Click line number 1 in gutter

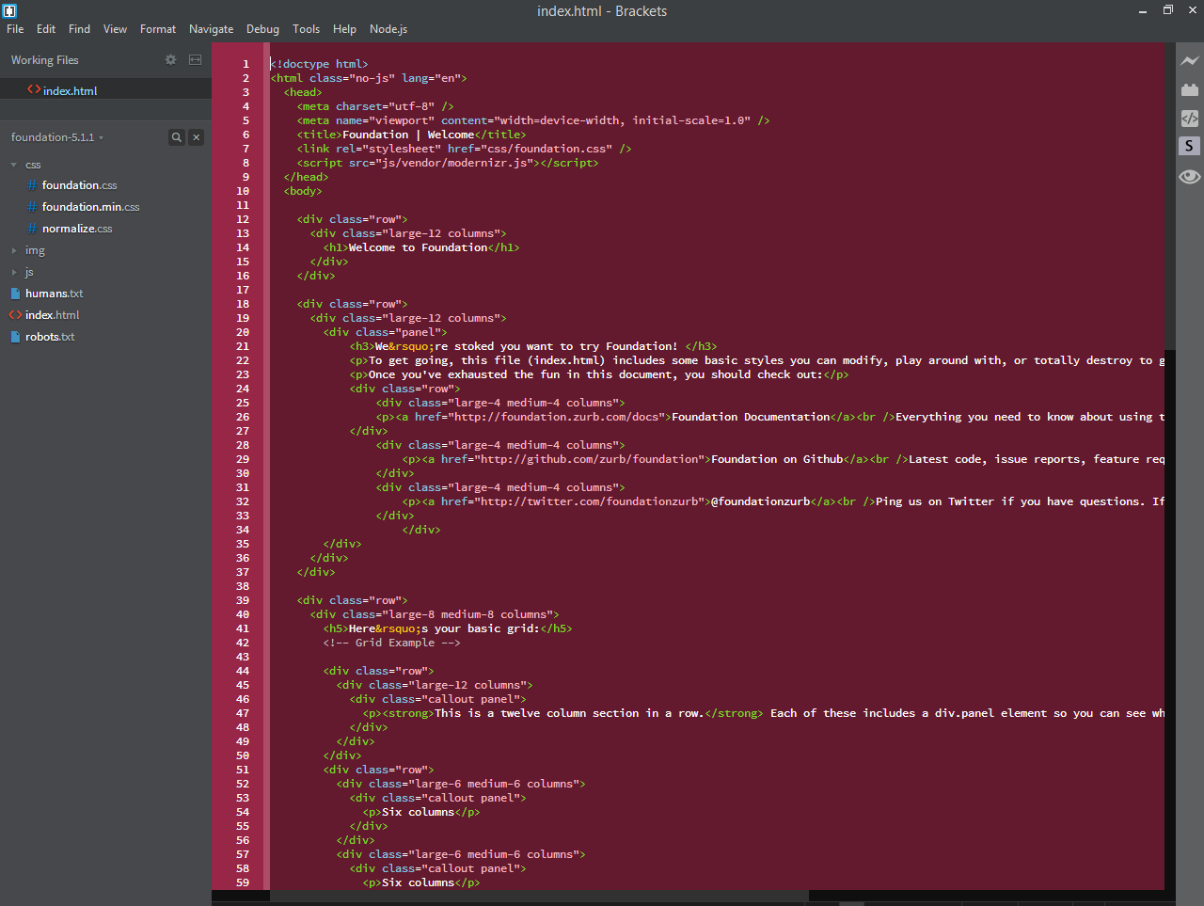coord(246,64)
